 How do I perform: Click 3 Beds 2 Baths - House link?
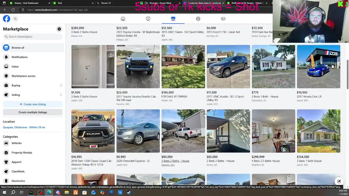click(175, 161)
